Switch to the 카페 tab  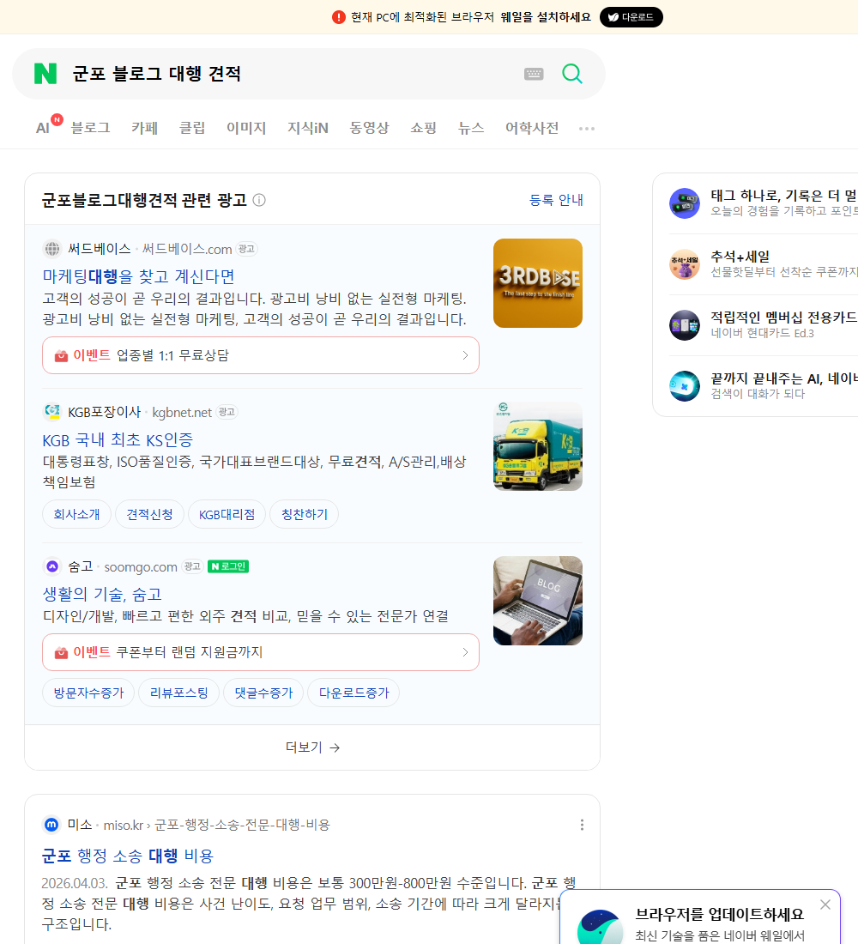click(144, 128)
